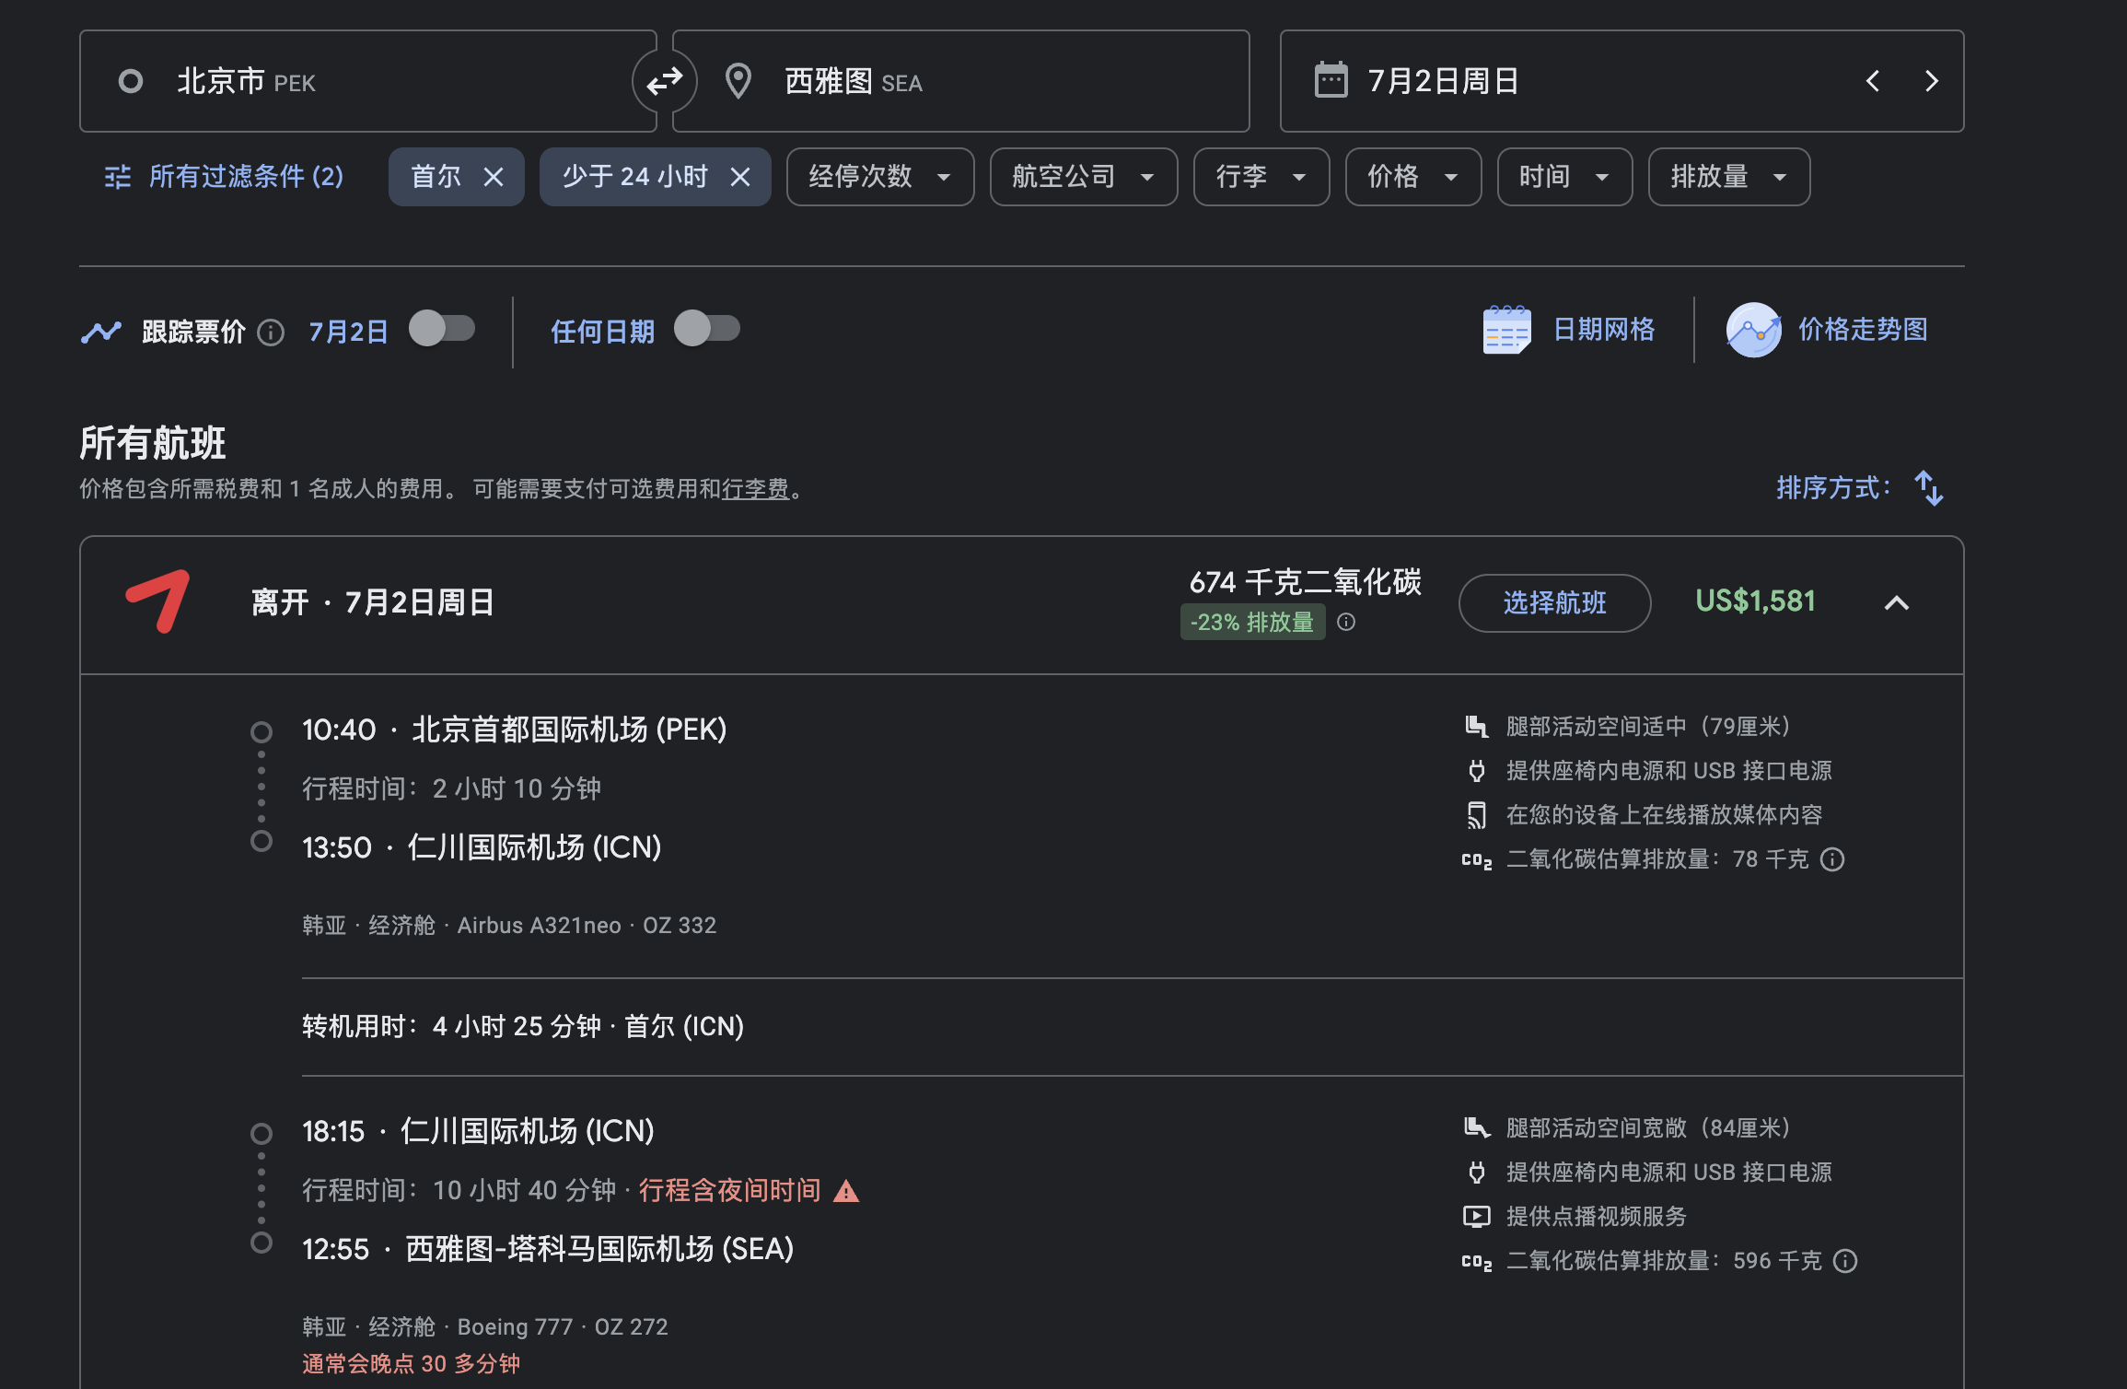Collapse the Asiana flight details
This screenshot has width=2127, height=1389.
(x=1896, y=603)
